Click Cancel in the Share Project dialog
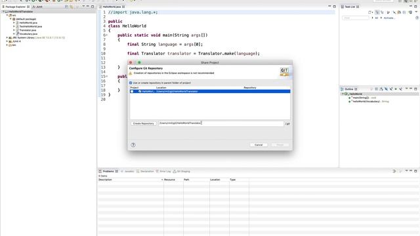420x236 pixels. [259, 145]
